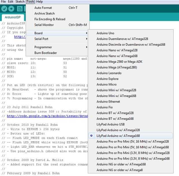Pick Arduino BT w/ ATmega168
179x176 pixels.
130,119
